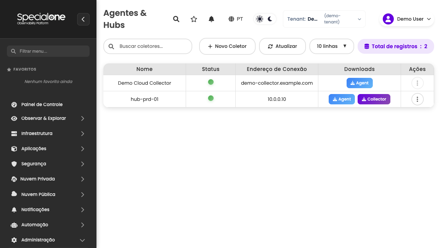This screenshot has width=441, height=248.
Task: Click the Infraestrutura server icon
Action: tap(14, 134)
